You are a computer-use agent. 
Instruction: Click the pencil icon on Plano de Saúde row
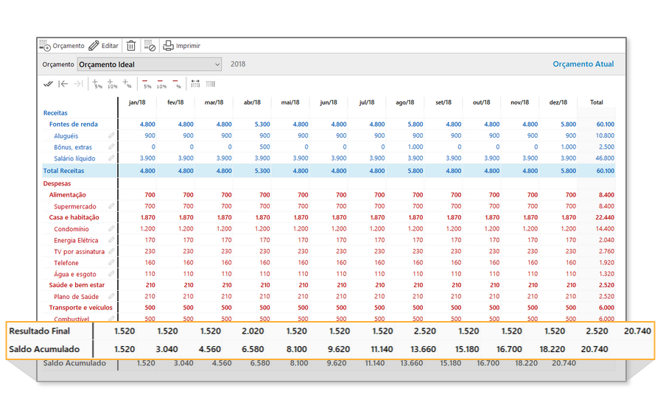coord(111,296)
